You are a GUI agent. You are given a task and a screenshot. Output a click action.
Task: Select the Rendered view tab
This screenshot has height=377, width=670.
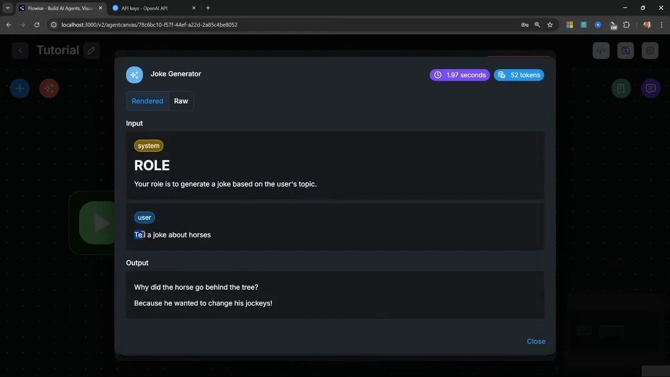pos(147,101)
